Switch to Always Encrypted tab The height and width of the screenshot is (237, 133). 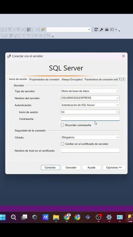coord(72,79)
